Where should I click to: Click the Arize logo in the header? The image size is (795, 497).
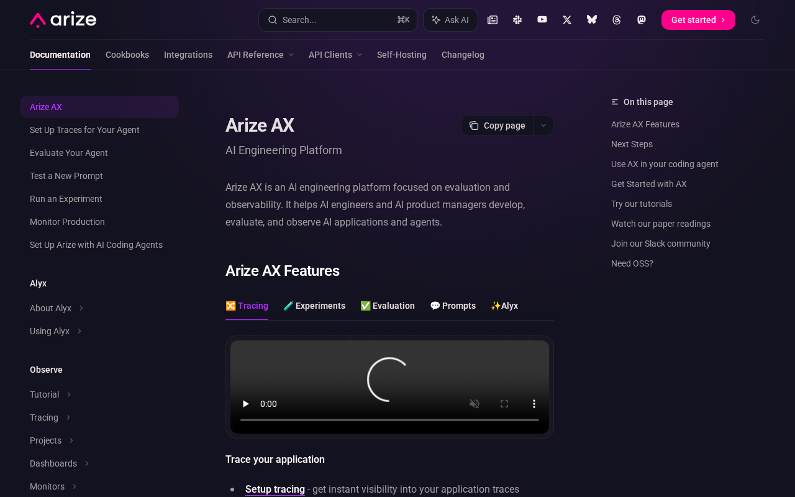pos(63,20)
